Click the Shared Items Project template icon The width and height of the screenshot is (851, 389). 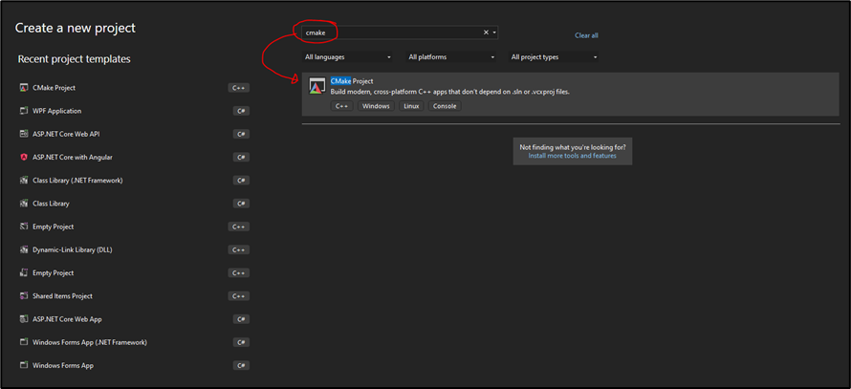click(x=23, y=296)
